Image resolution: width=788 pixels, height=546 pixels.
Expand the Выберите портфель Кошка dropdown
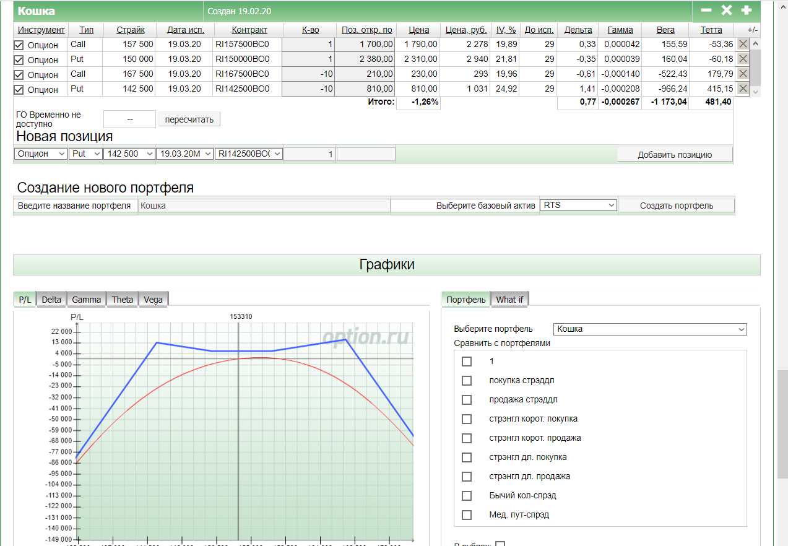[x=650, y=329]
